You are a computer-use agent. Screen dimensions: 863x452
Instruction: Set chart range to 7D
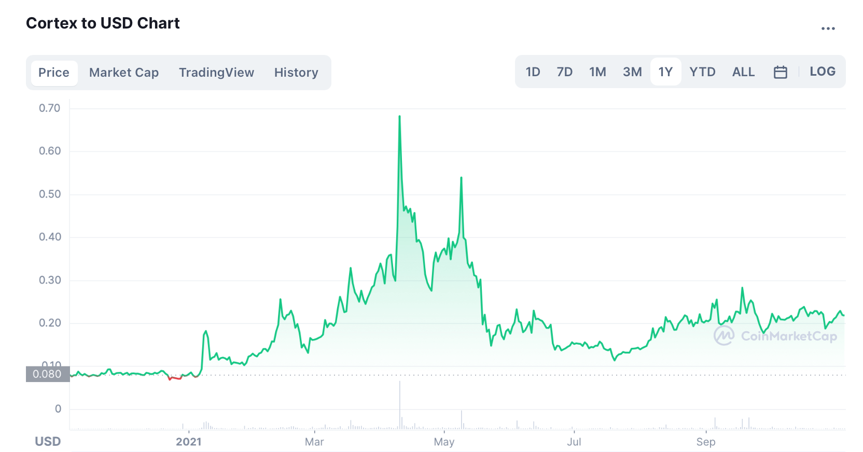click(564, 72)
